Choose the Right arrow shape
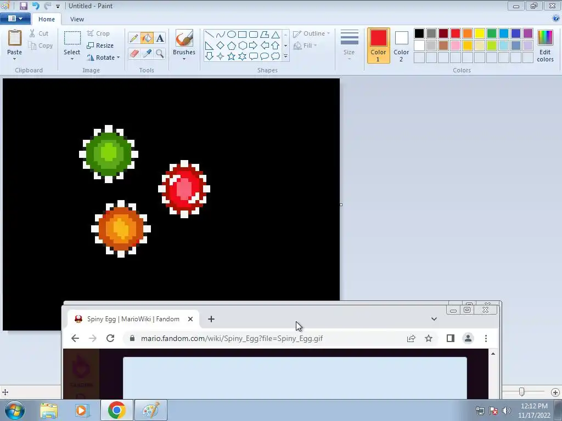 [254, 45]
